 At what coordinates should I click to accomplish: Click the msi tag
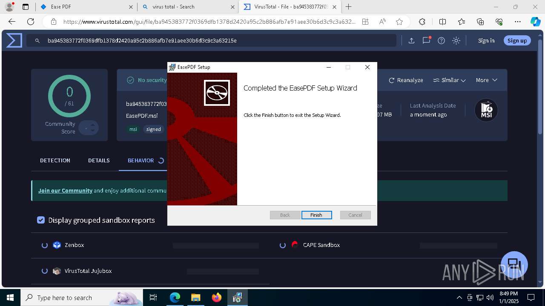point(133,129)
